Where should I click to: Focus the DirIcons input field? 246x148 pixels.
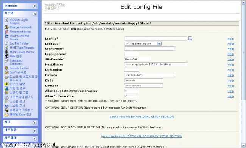coord(144,86)
